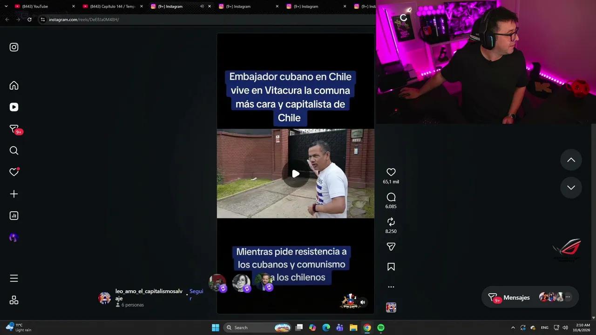Click the taskbar Search box
This screenshot has width=596, height=335.
(x=257, y=328)
